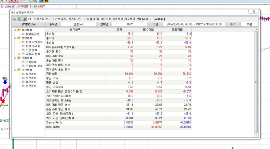
Task: Open 거래내역 in the tree
Action: tap(31, 62)
